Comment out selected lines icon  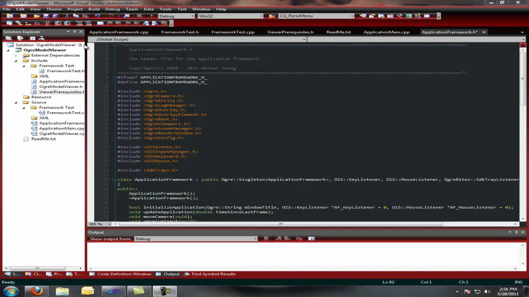point(79,24)
